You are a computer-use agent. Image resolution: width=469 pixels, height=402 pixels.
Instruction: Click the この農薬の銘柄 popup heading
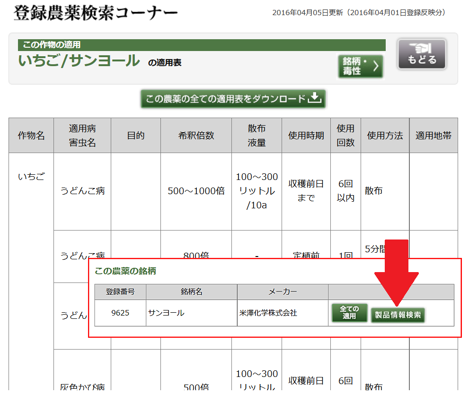coord(125,271)
